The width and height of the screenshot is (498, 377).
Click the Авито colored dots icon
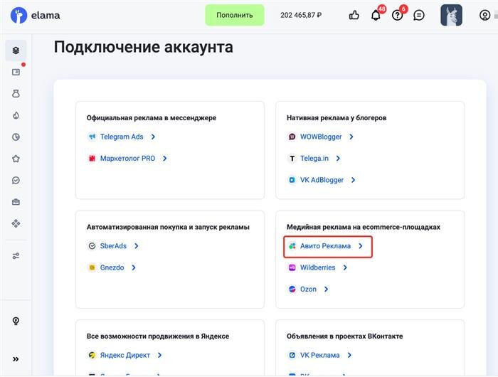[x=292, y=246]
